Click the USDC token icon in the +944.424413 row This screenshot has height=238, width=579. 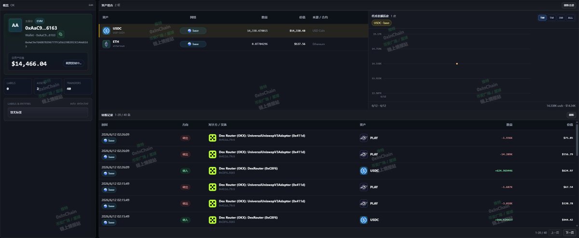tap(364, 220)
